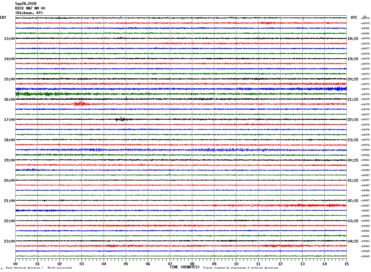Select the 16:00 CDT row label
This screenshot has width=371, height=272.
pyautogui.click(x=9, y=99)
